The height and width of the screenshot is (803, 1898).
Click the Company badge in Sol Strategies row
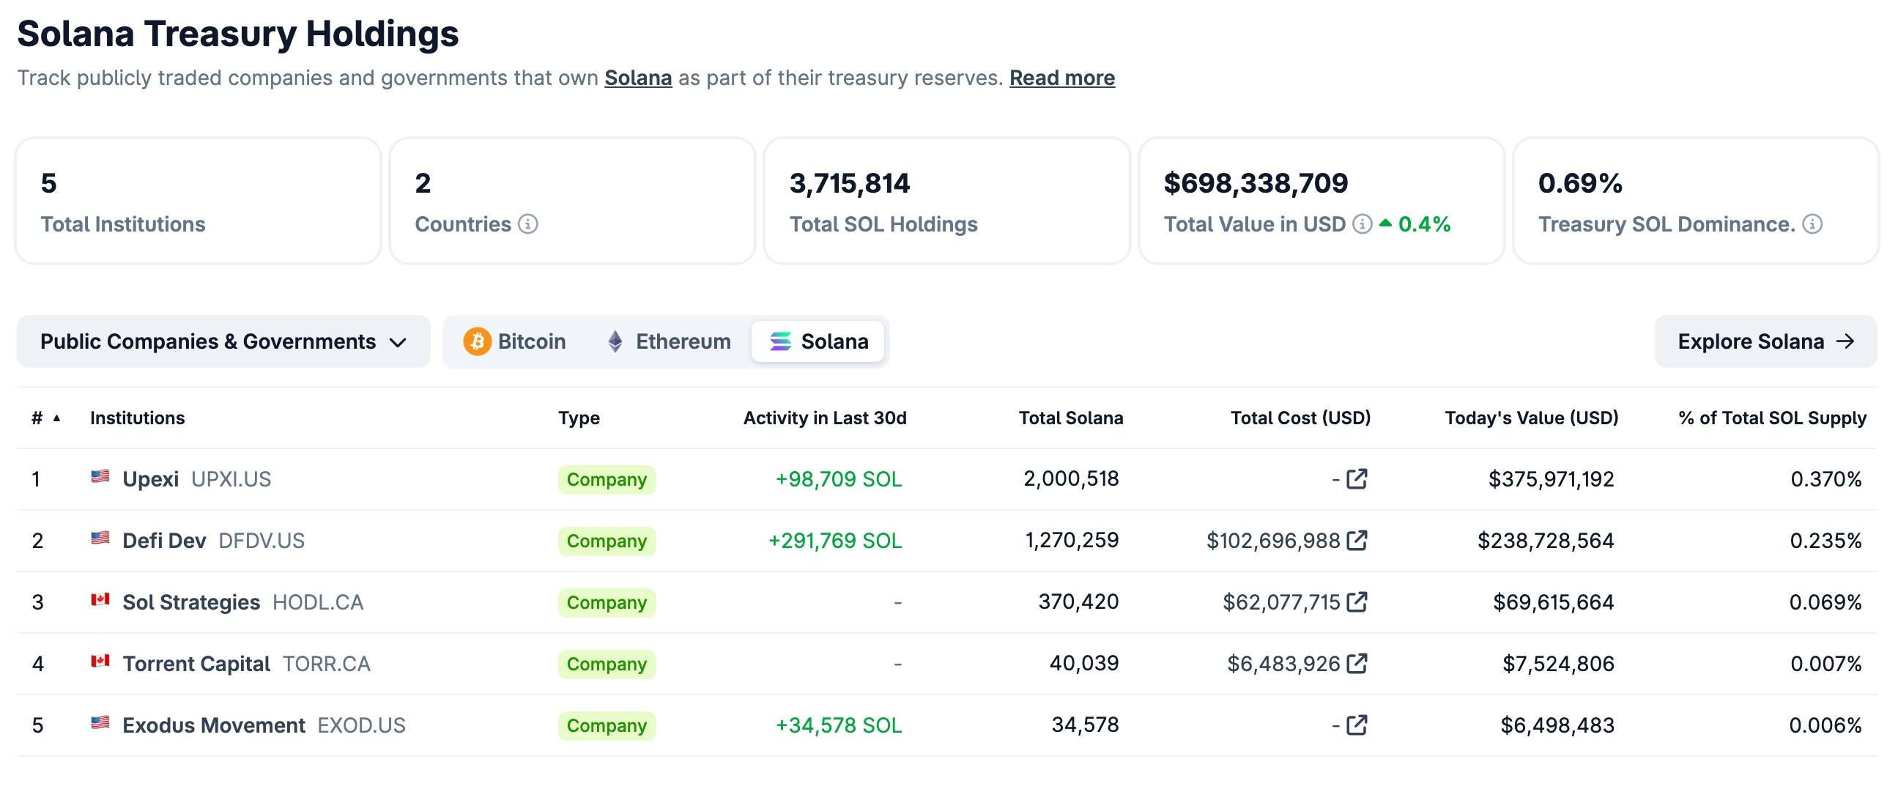[607, 603]
